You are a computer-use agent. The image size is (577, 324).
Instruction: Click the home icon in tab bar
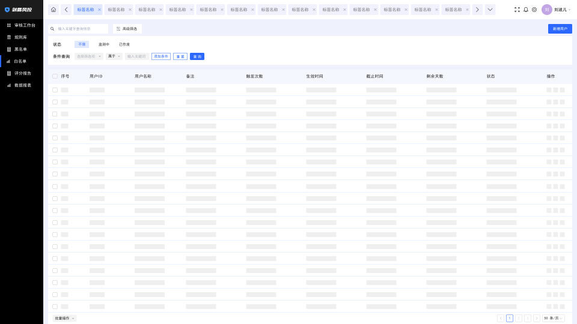(53, 10)
